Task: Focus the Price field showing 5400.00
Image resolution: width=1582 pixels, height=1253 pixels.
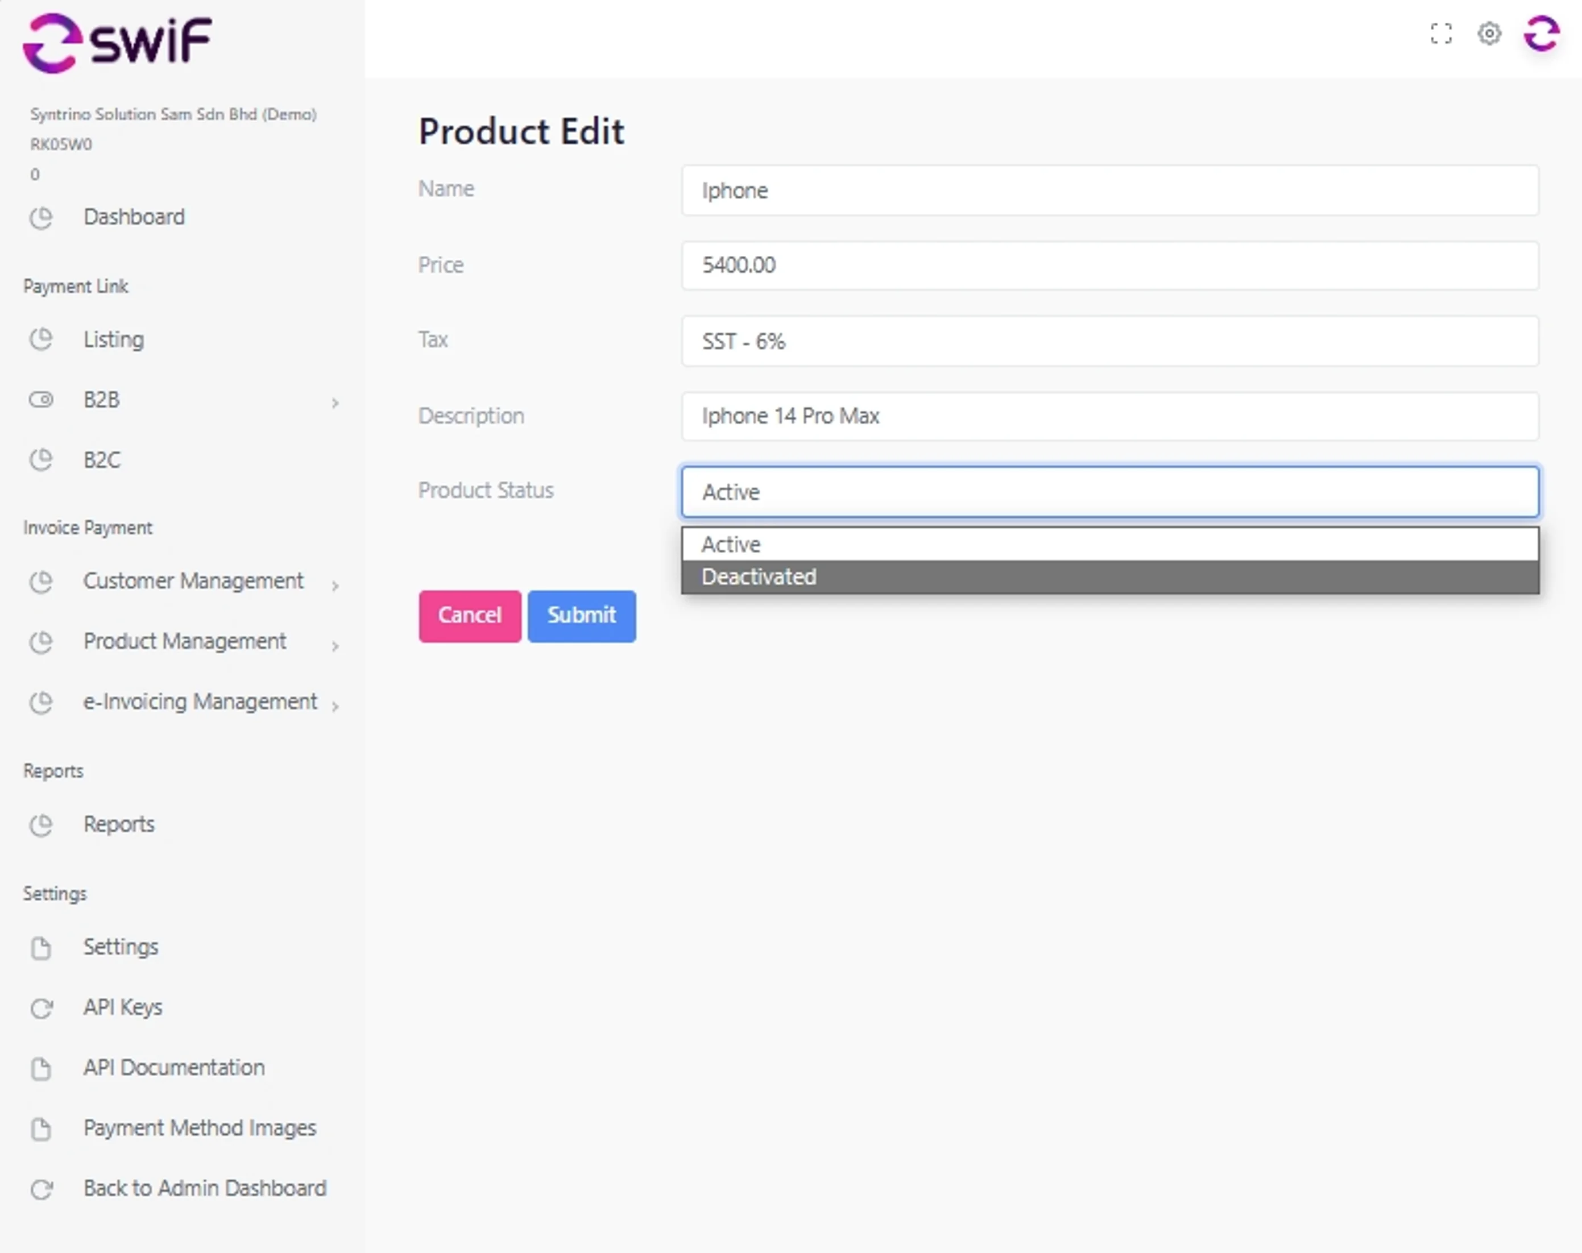Action: (1109, 265)
